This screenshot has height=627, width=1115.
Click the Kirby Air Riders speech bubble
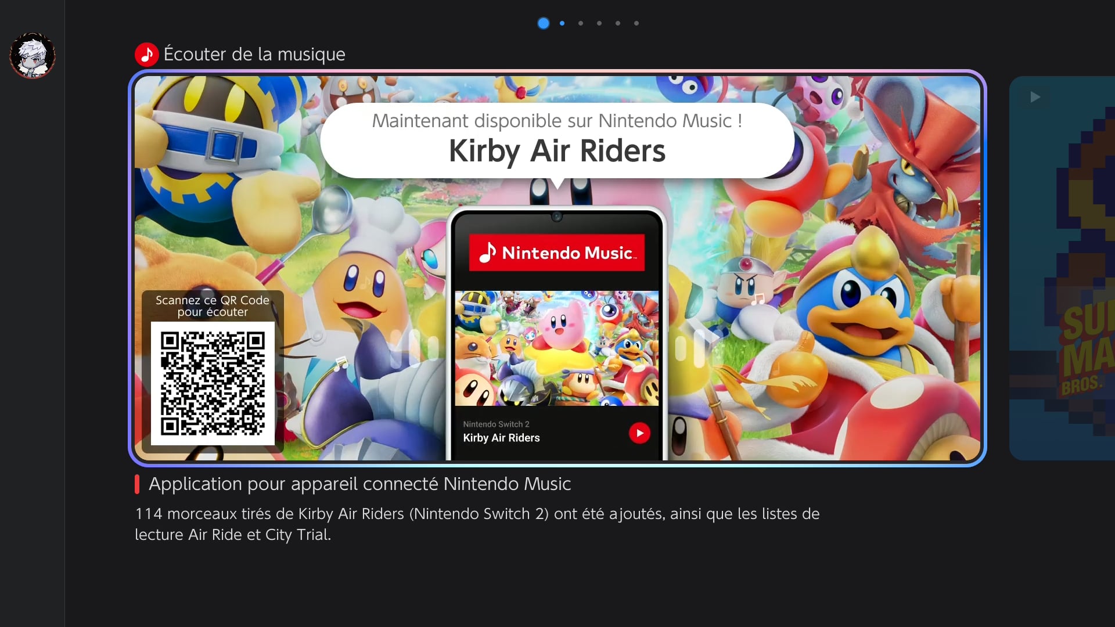(556, 140)
